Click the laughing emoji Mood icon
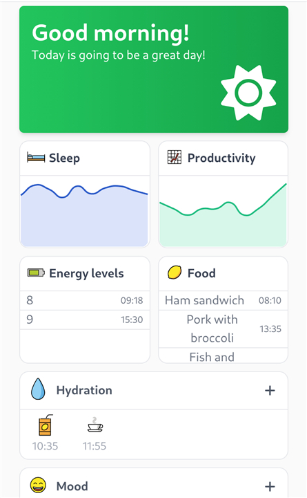This screenshot has height=498, width=307. click(x=38, y=486)
